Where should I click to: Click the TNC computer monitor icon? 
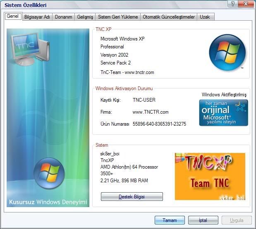pos(30,49)
